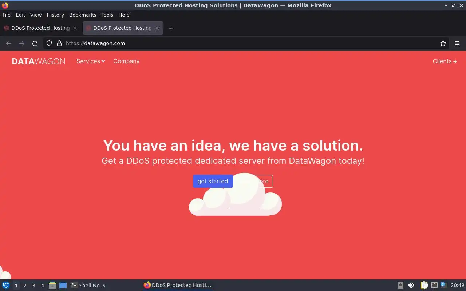Expand the Services dropdown in navbar
The height and width of the screenshot is (291, 466).
click(91, 61)
